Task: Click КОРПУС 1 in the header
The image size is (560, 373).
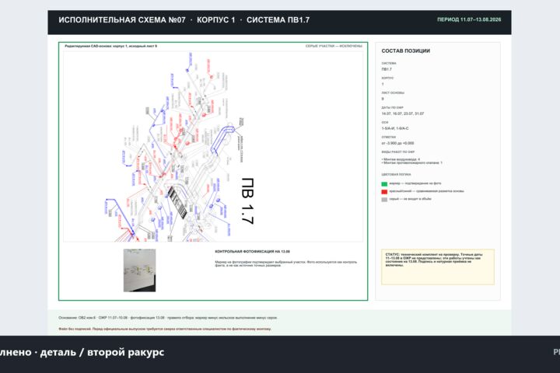Action: [x=216, y=20]
